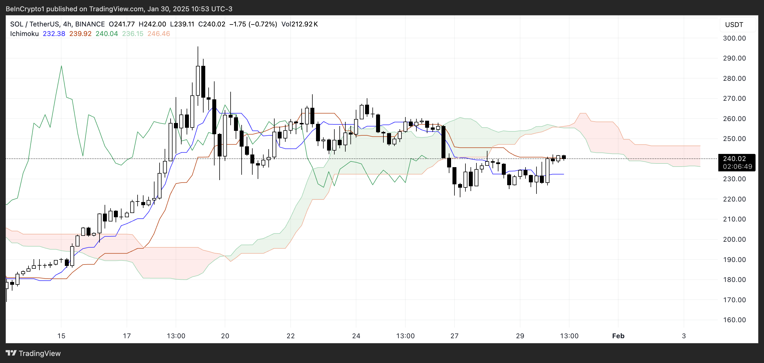
Task: Click the Feb label on time axis
Action: [x=618, y=336]
